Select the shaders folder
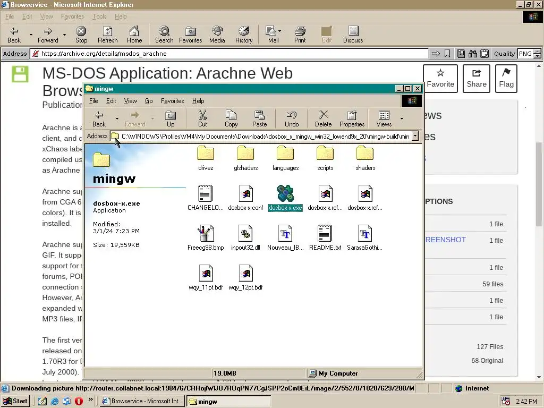544x408 pixels. tap(365, 158)
